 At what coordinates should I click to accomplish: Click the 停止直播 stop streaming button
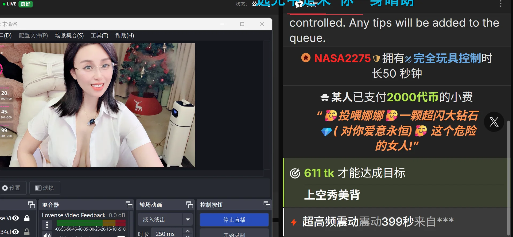(x=234, y=220)
